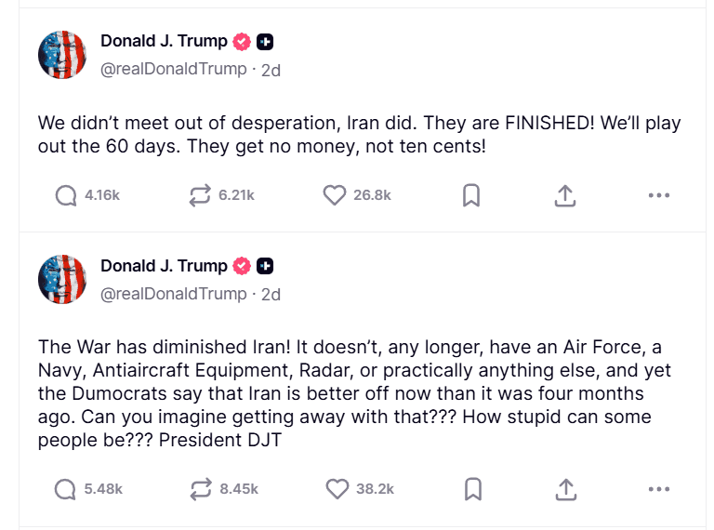714x530 pixels.
Task: Share the first post via upload icon
Action: pos(565,195)
